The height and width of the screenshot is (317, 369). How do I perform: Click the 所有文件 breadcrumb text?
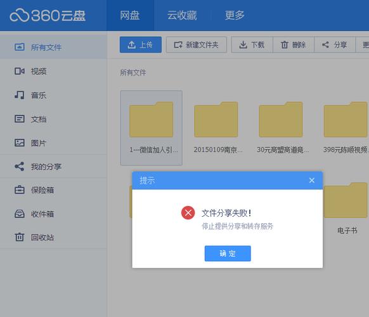[x=133, y=72]
